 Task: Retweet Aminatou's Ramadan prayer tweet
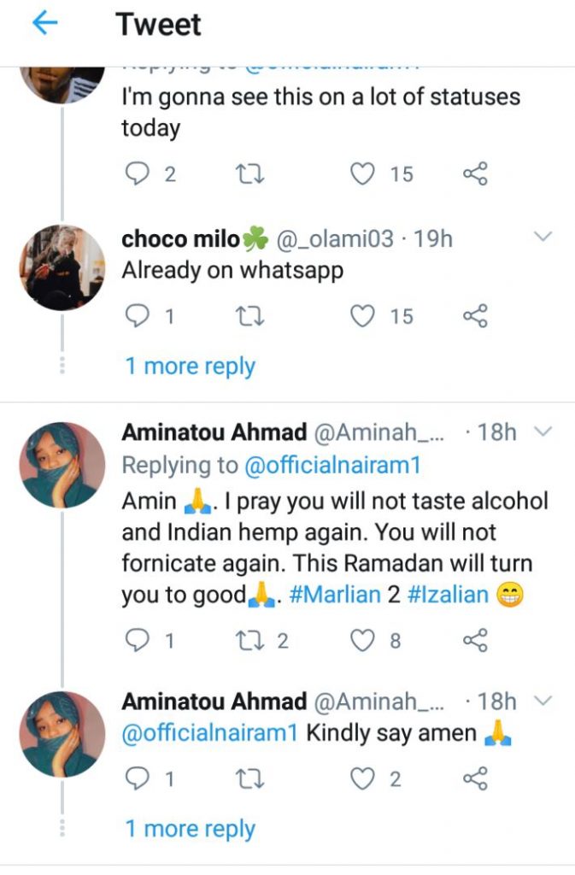pyautogui.click(x=249, y=640)
